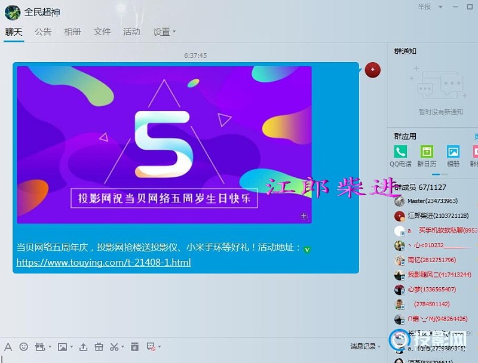Screen dimensions: 478x363
Task: Expand the screenshot options dropdown arrow
Action: pyautogui.click(x=122, y=346)
